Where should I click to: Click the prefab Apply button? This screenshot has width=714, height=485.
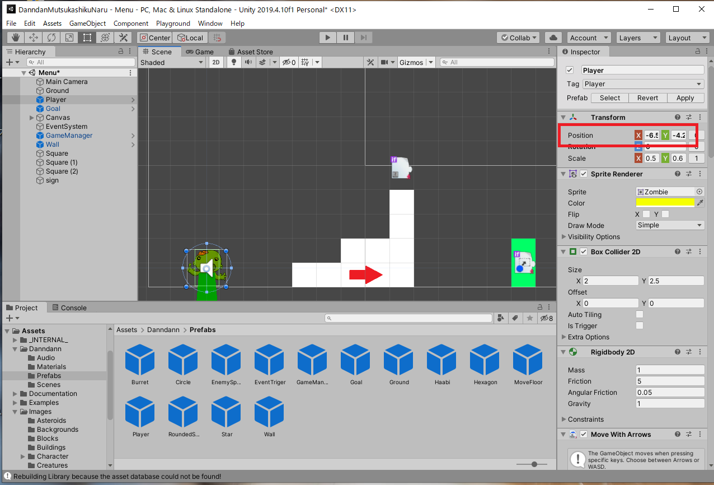pyautogui.click(x=685, y=97)
